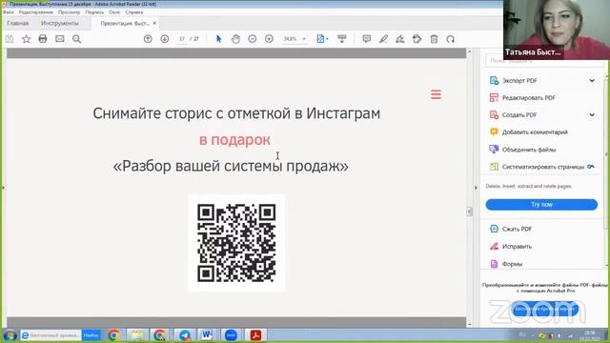Open the fit page options icon

pos(322,39)
